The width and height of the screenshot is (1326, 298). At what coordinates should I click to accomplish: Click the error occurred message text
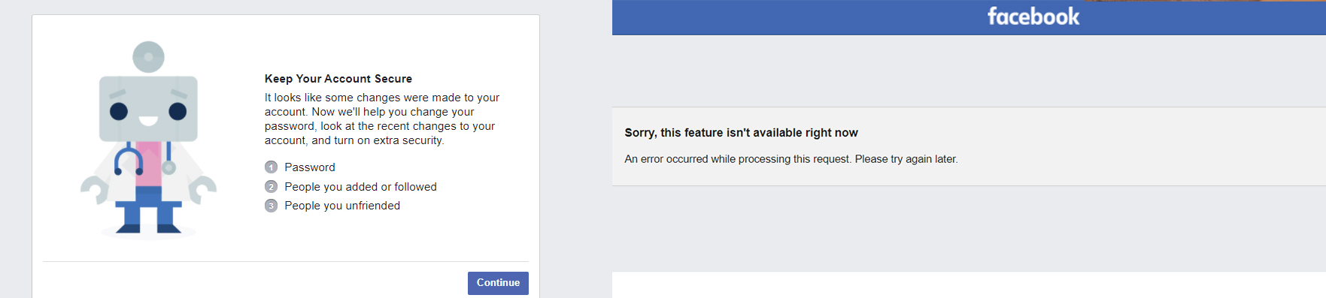(x=791, y=159)
